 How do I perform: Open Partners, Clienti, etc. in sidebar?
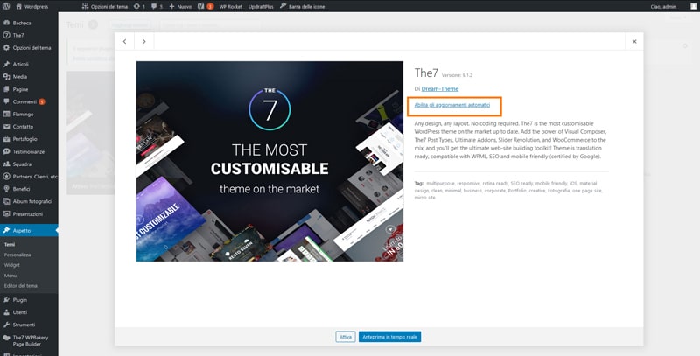coord(29,177)
